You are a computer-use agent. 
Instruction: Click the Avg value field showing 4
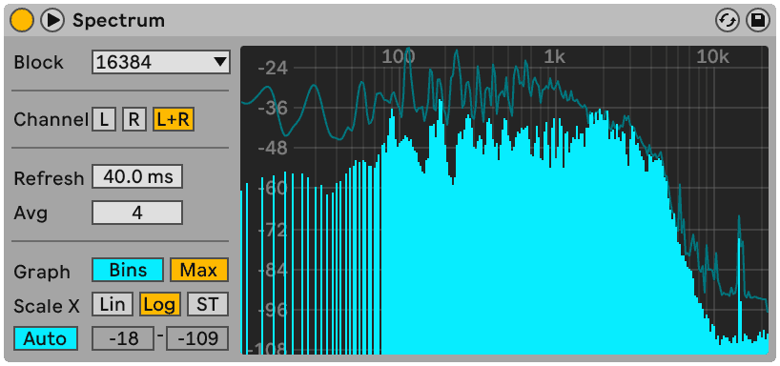pyautogui.click(x=137, y=213)
